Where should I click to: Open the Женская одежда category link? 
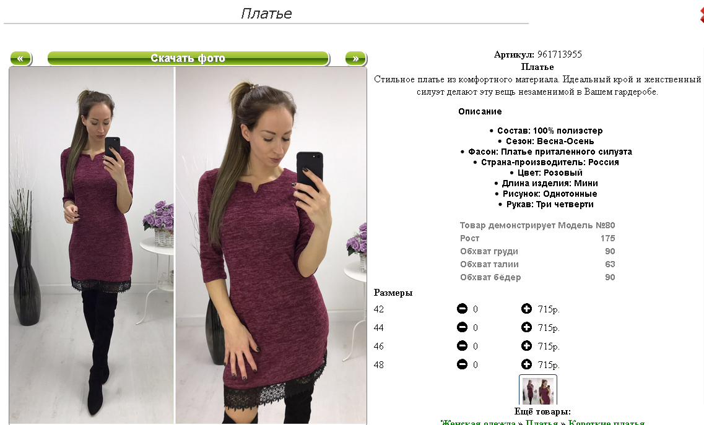click(x=478, y=423)
